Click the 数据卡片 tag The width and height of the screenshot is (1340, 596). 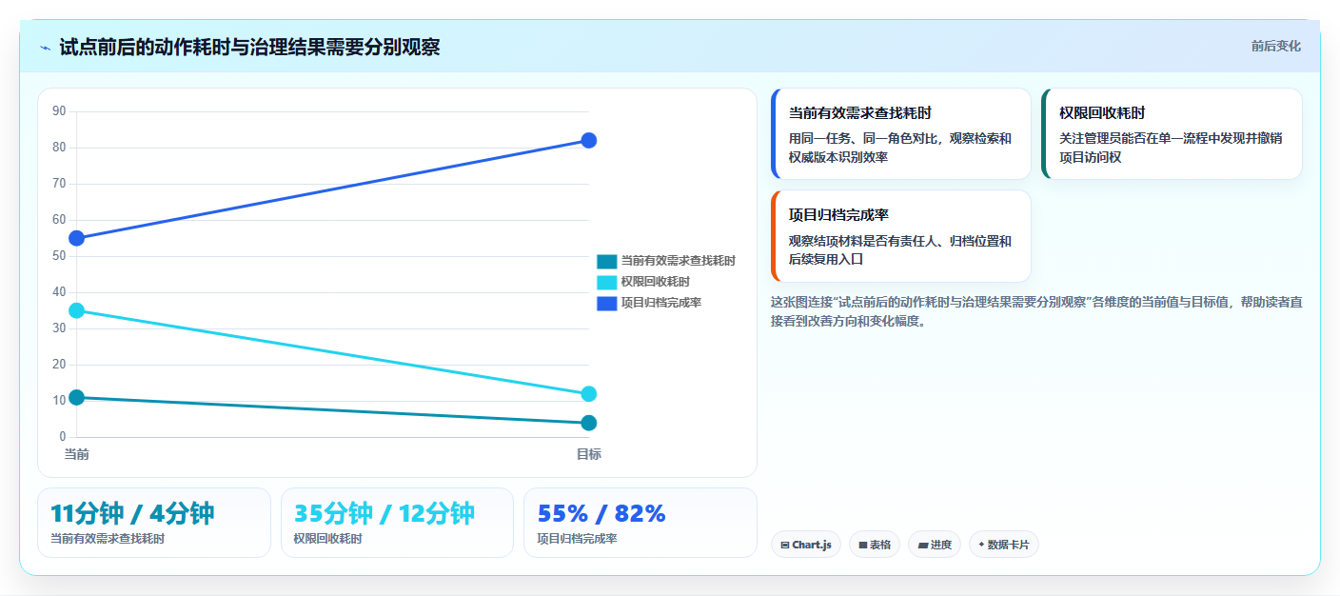click(1004, 545)
